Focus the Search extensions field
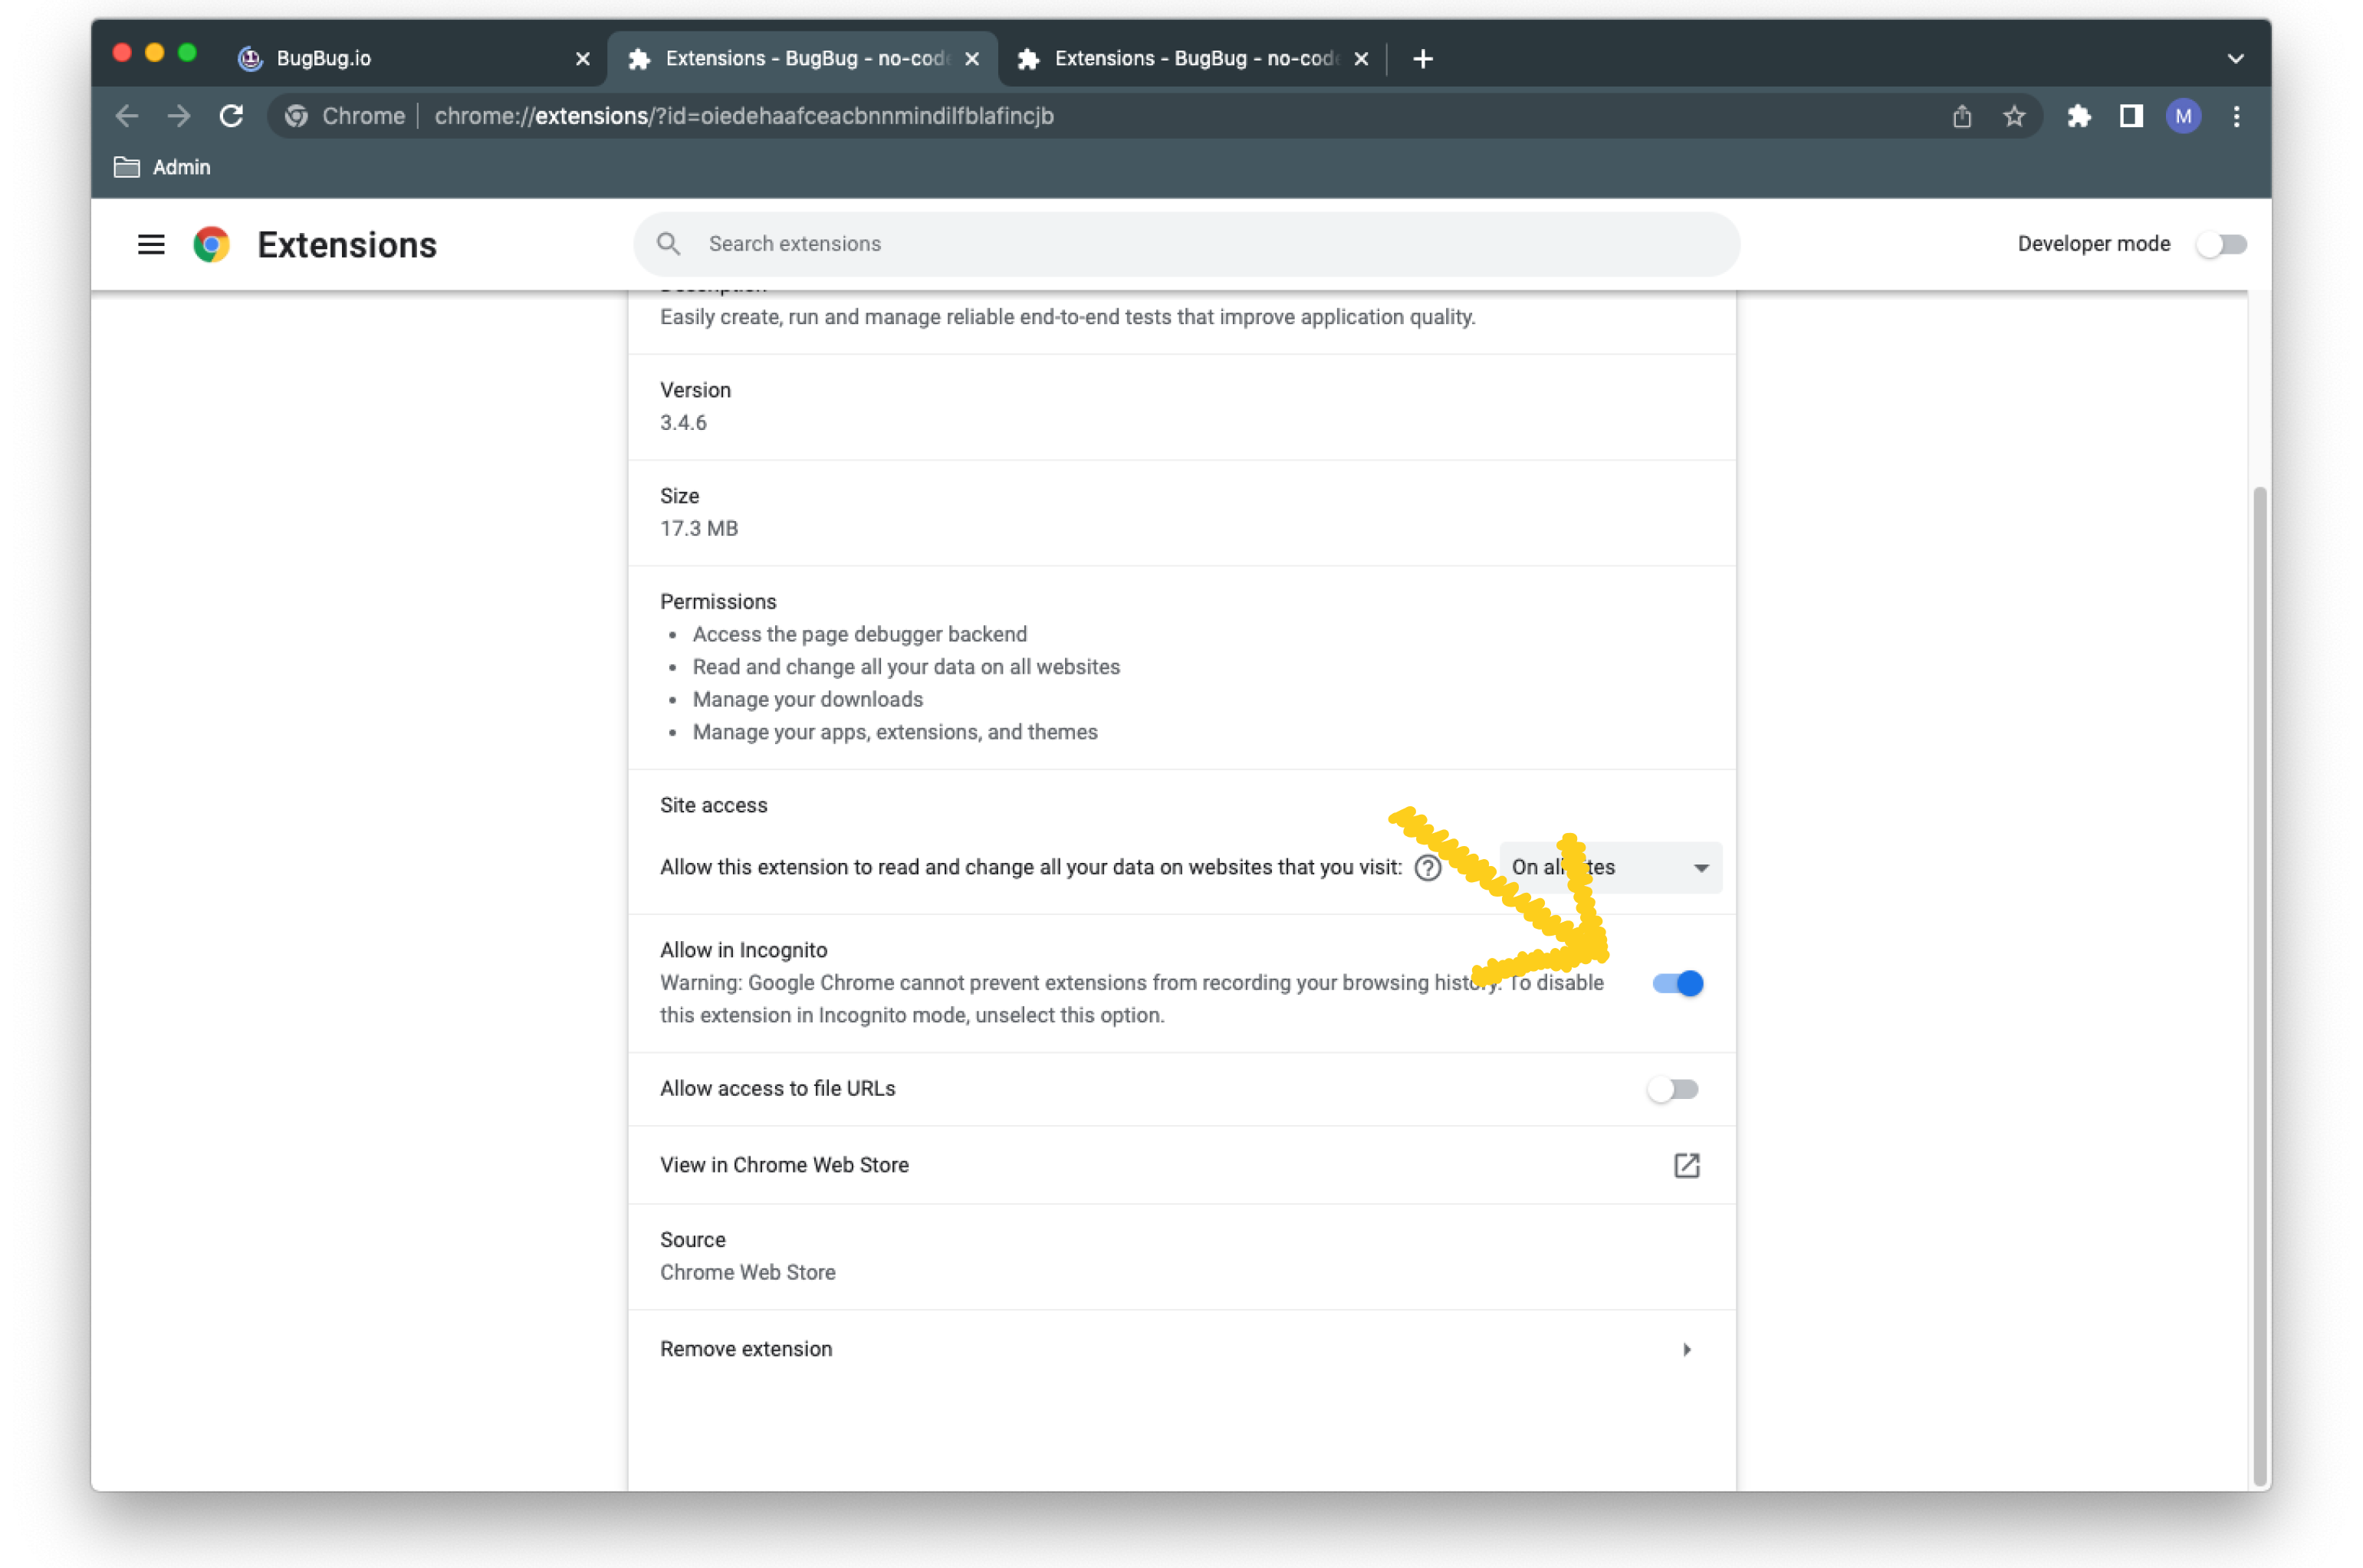 point(1187,244)
